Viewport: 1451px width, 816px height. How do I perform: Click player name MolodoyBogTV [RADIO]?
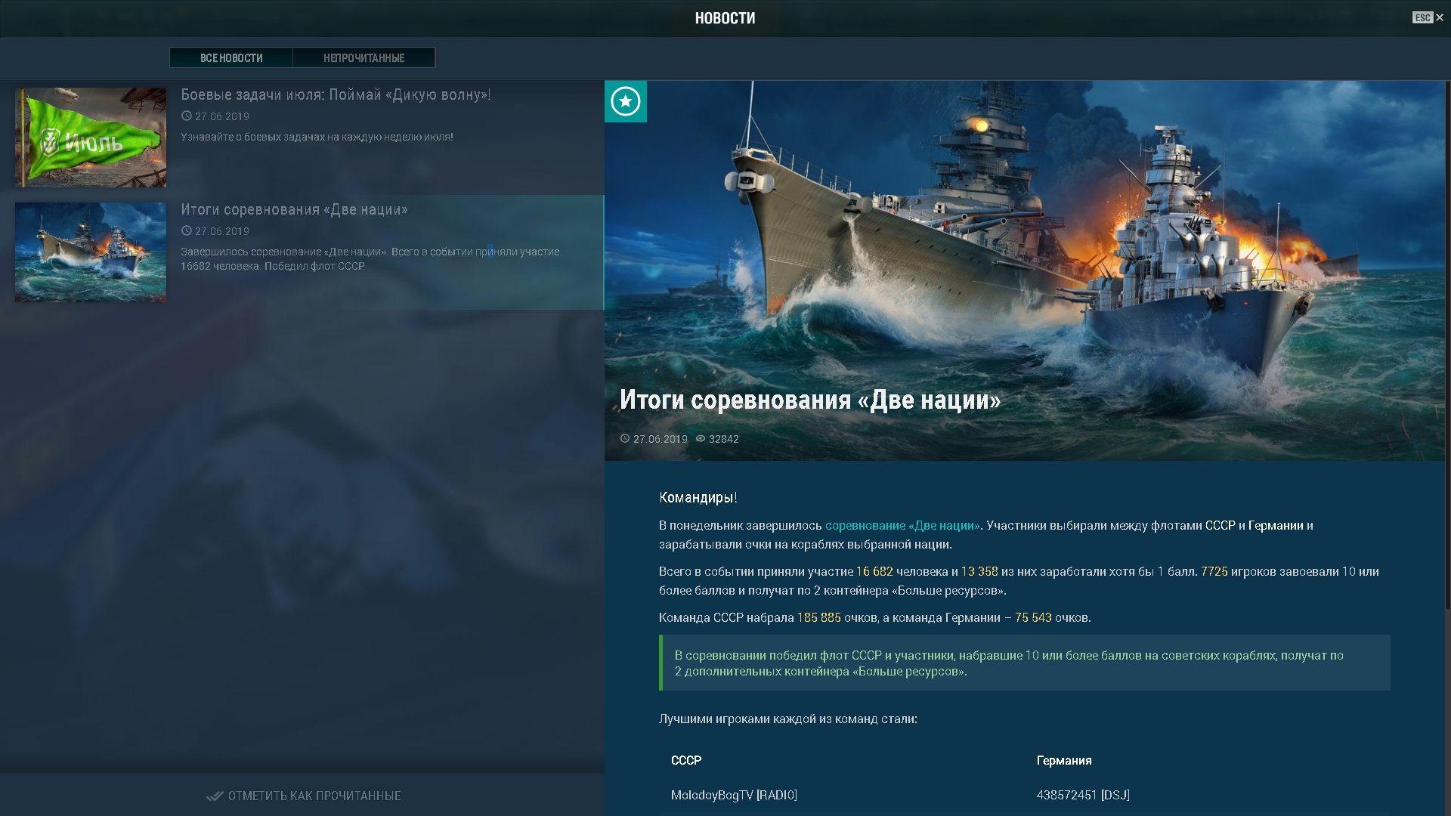(x=734, y=795)
